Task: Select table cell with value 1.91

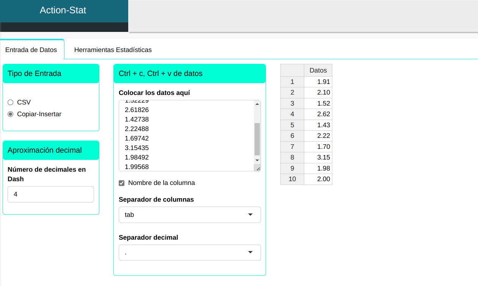Action: tap(318, 82)
